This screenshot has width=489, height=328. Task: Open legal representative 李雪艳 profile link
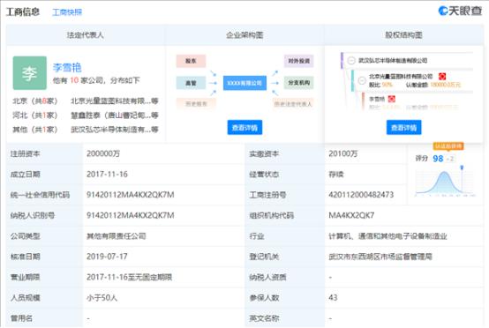(x=67, y=67)
